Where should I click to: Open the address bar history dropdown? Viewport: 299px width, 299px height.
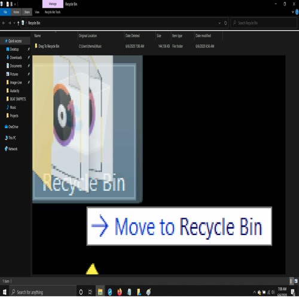219,23
